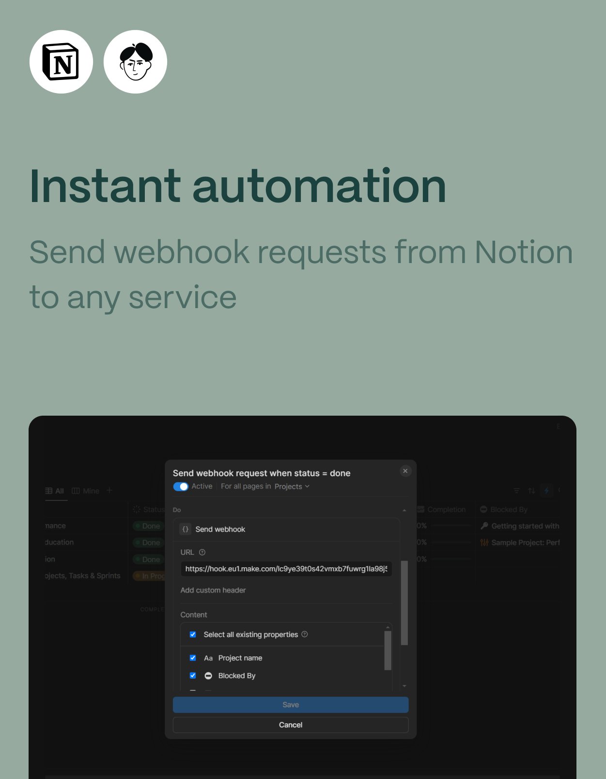Screen dimensions: 606x779
Task: Add a new database view with plus
Action: (109, 490)
